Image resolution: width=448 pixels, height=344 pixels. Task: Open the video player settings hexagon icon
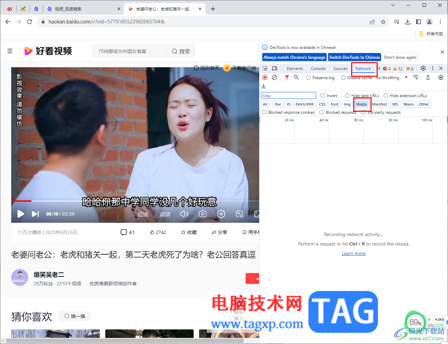[221, 214]
